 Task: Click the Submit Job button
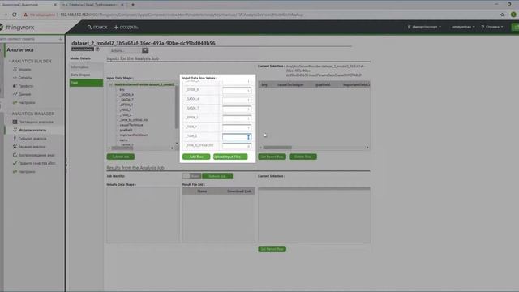[x=121, y=157]
